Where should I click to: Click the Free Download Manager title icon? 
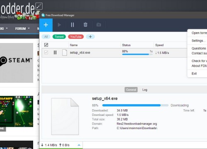(43, 15)
